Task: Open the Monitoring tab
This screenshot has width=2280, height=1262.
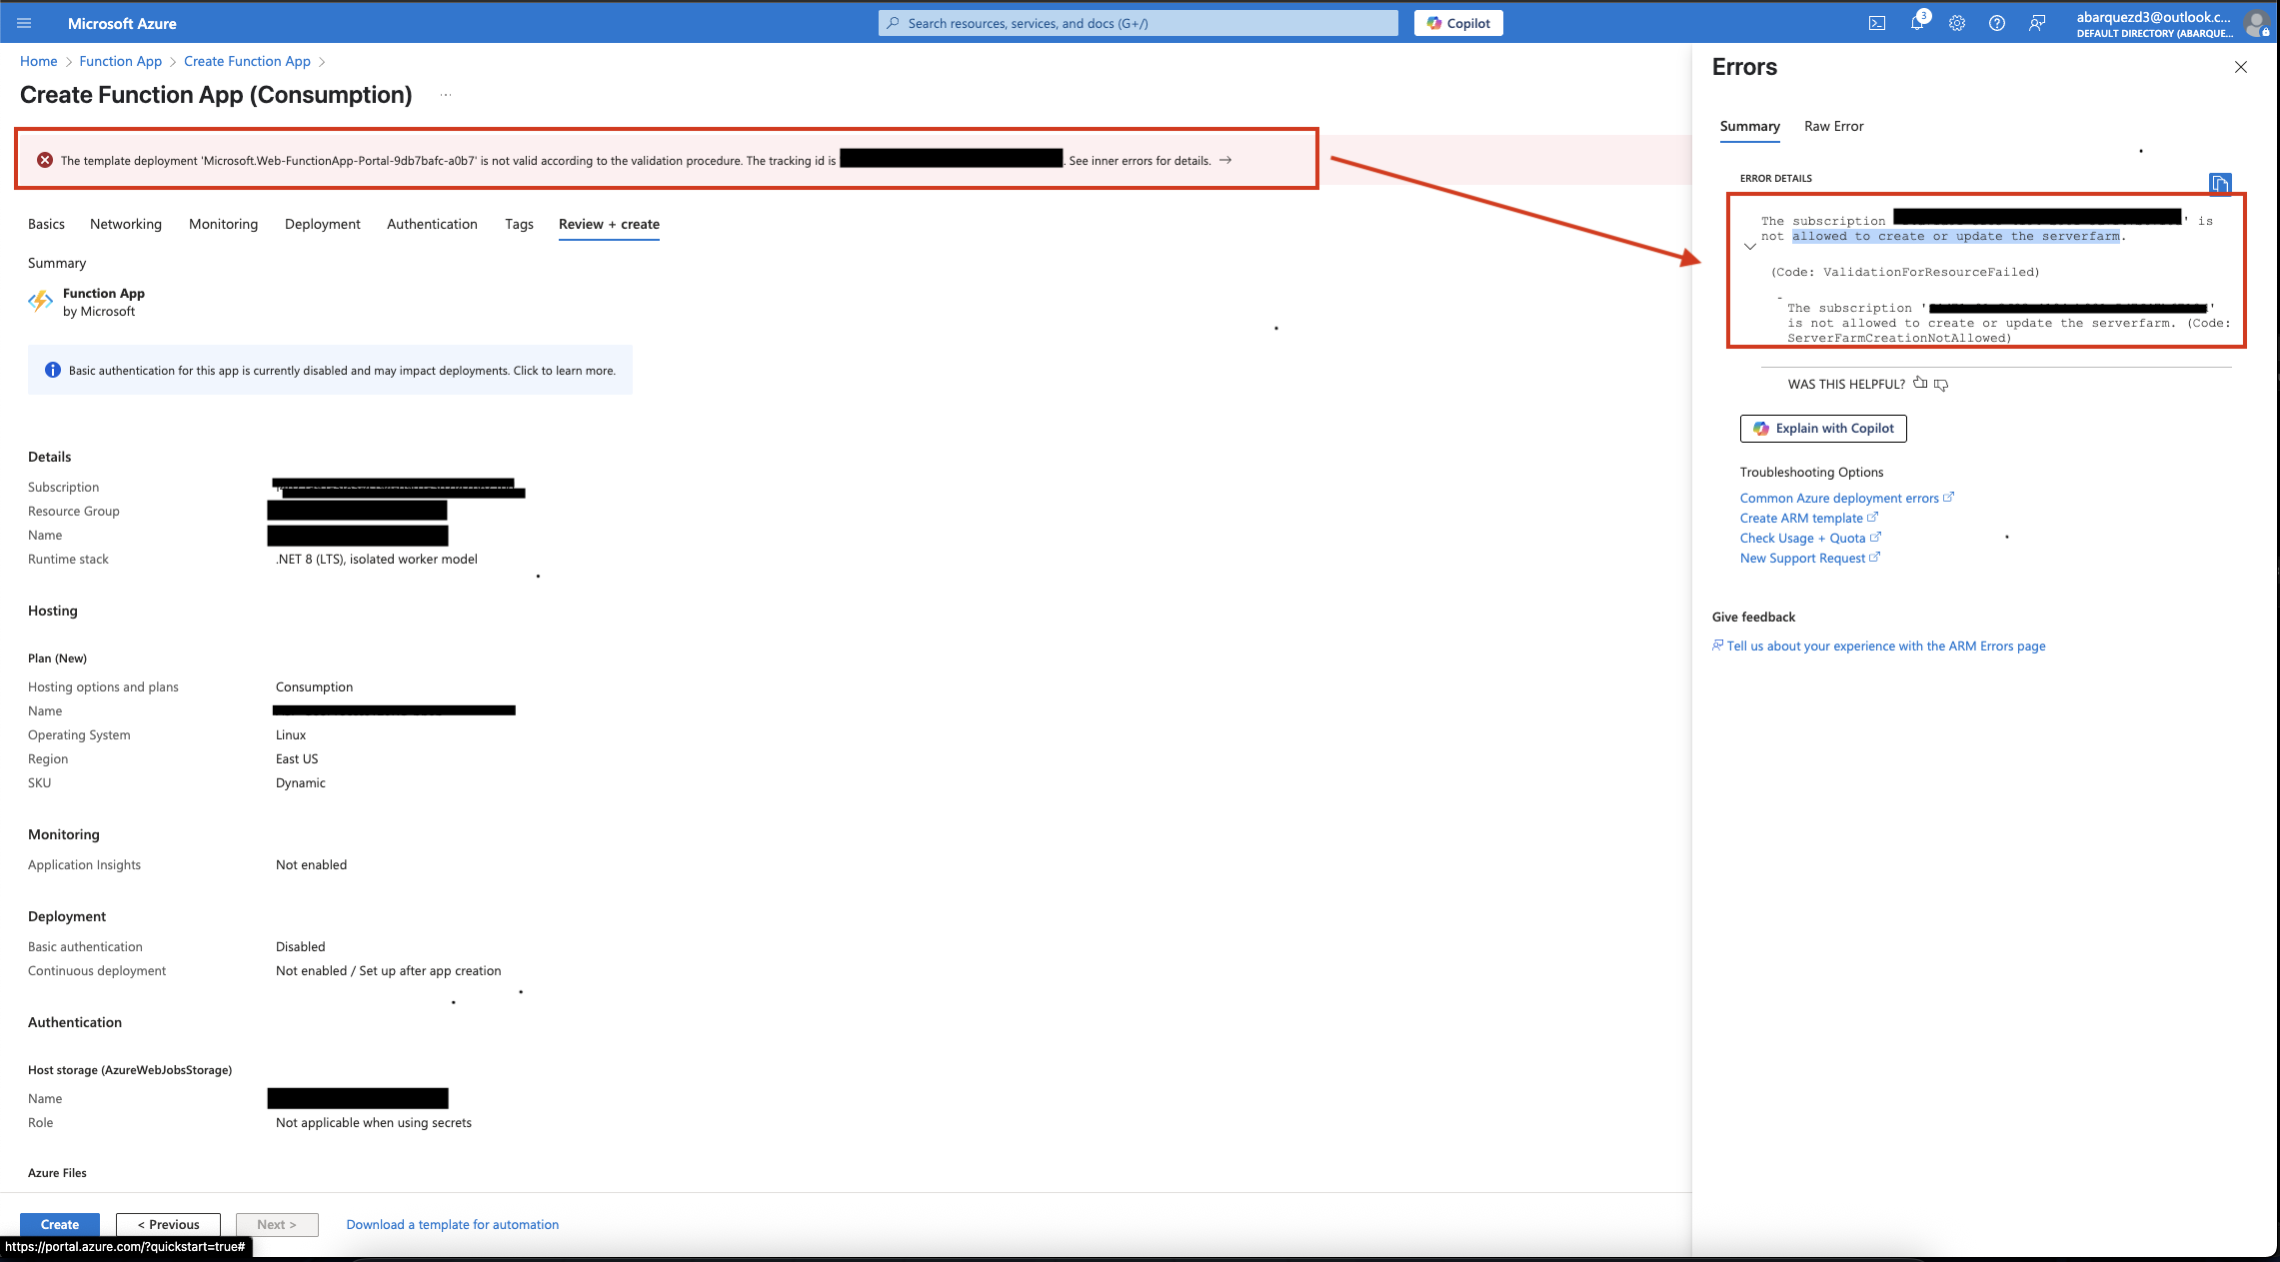Action: [223, 224]
